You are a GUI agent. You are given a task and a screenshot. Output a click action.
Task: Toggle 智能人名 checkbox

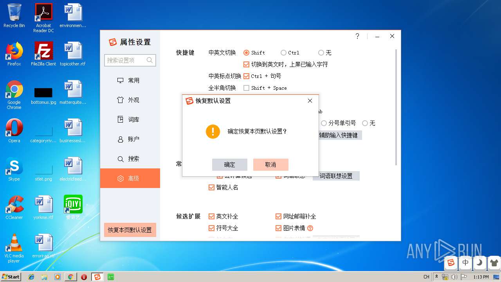click(211, 187)
